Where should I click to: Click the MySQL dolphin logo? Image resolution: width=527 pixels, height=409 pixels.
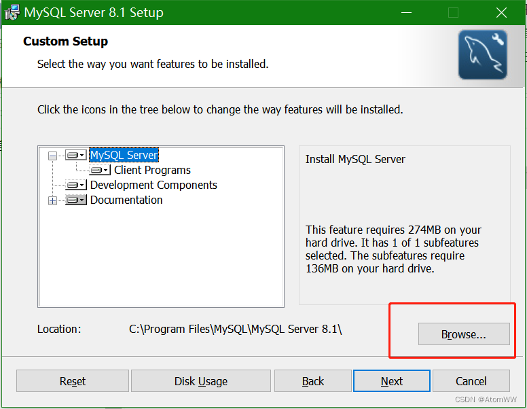click(x=483, y=55)
